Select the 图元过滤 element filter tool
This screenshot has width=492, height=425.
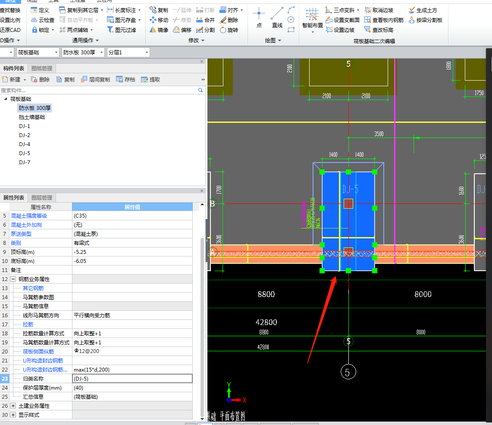tap(122, 30)
